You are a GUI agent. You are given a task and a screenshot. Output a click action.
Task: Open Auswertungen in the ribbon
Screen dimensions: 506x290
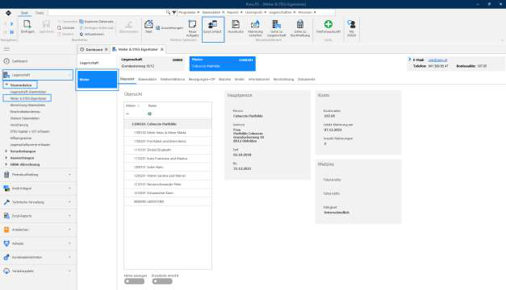(169, 28)
